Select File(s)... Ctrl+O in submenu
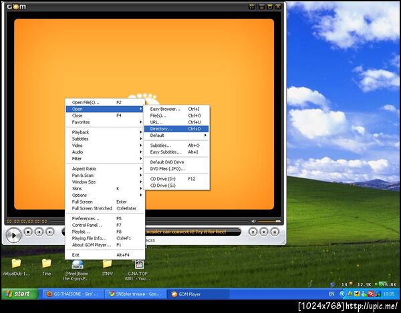 [x=176, y=115]
